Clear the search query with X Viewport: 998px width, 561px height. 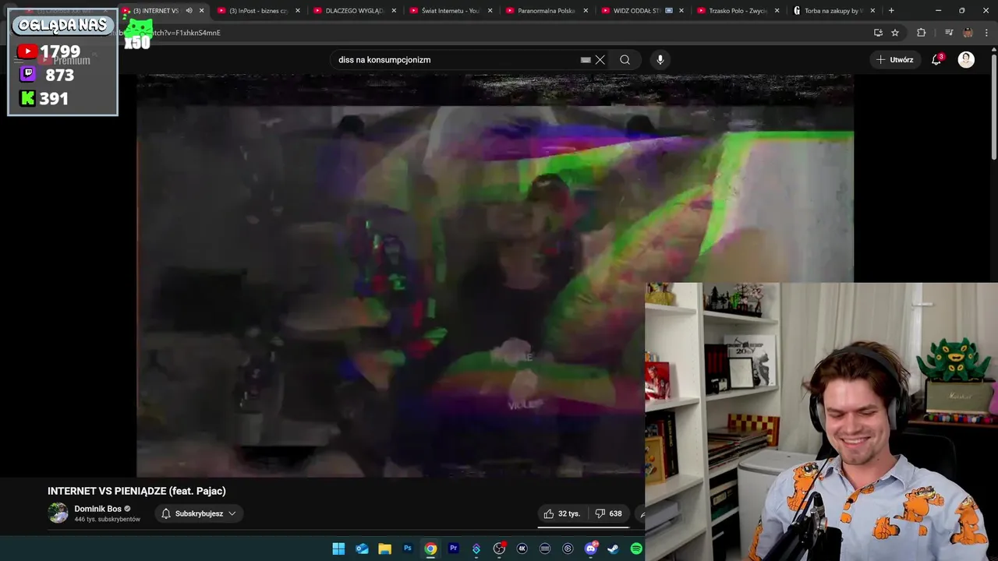(x=600, y=59)
